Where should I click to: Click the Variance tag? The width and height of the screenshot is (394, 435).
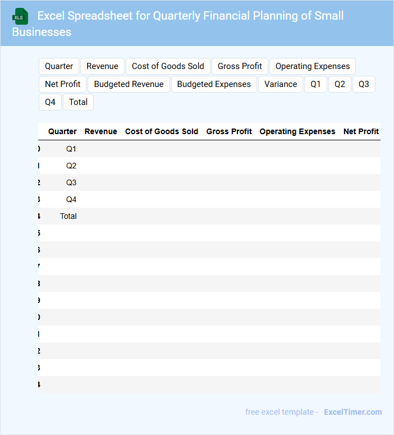[x=281, y=84]
